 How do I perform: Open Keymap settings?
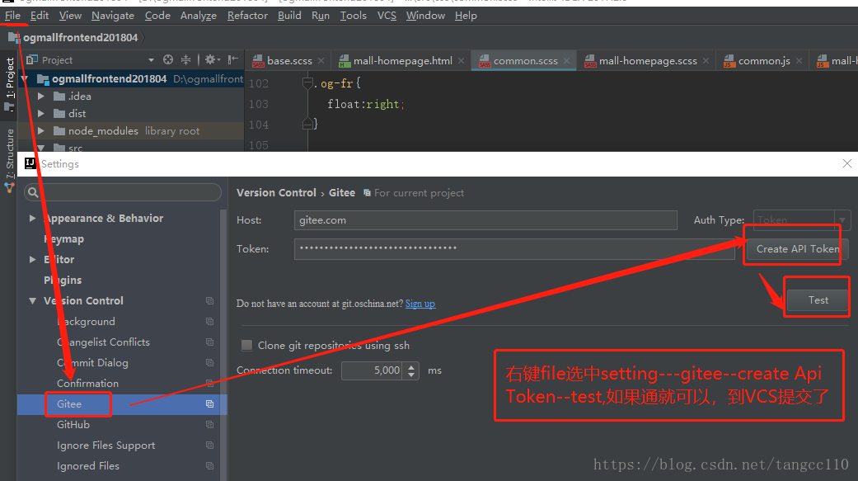64,239
